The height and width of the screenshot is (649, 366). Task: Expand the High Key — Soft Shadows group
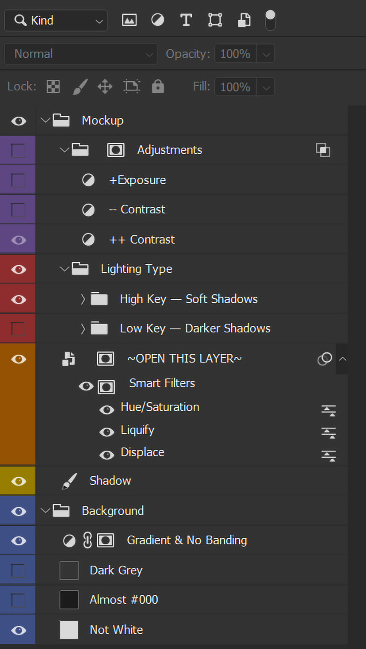tap(83, 299)
